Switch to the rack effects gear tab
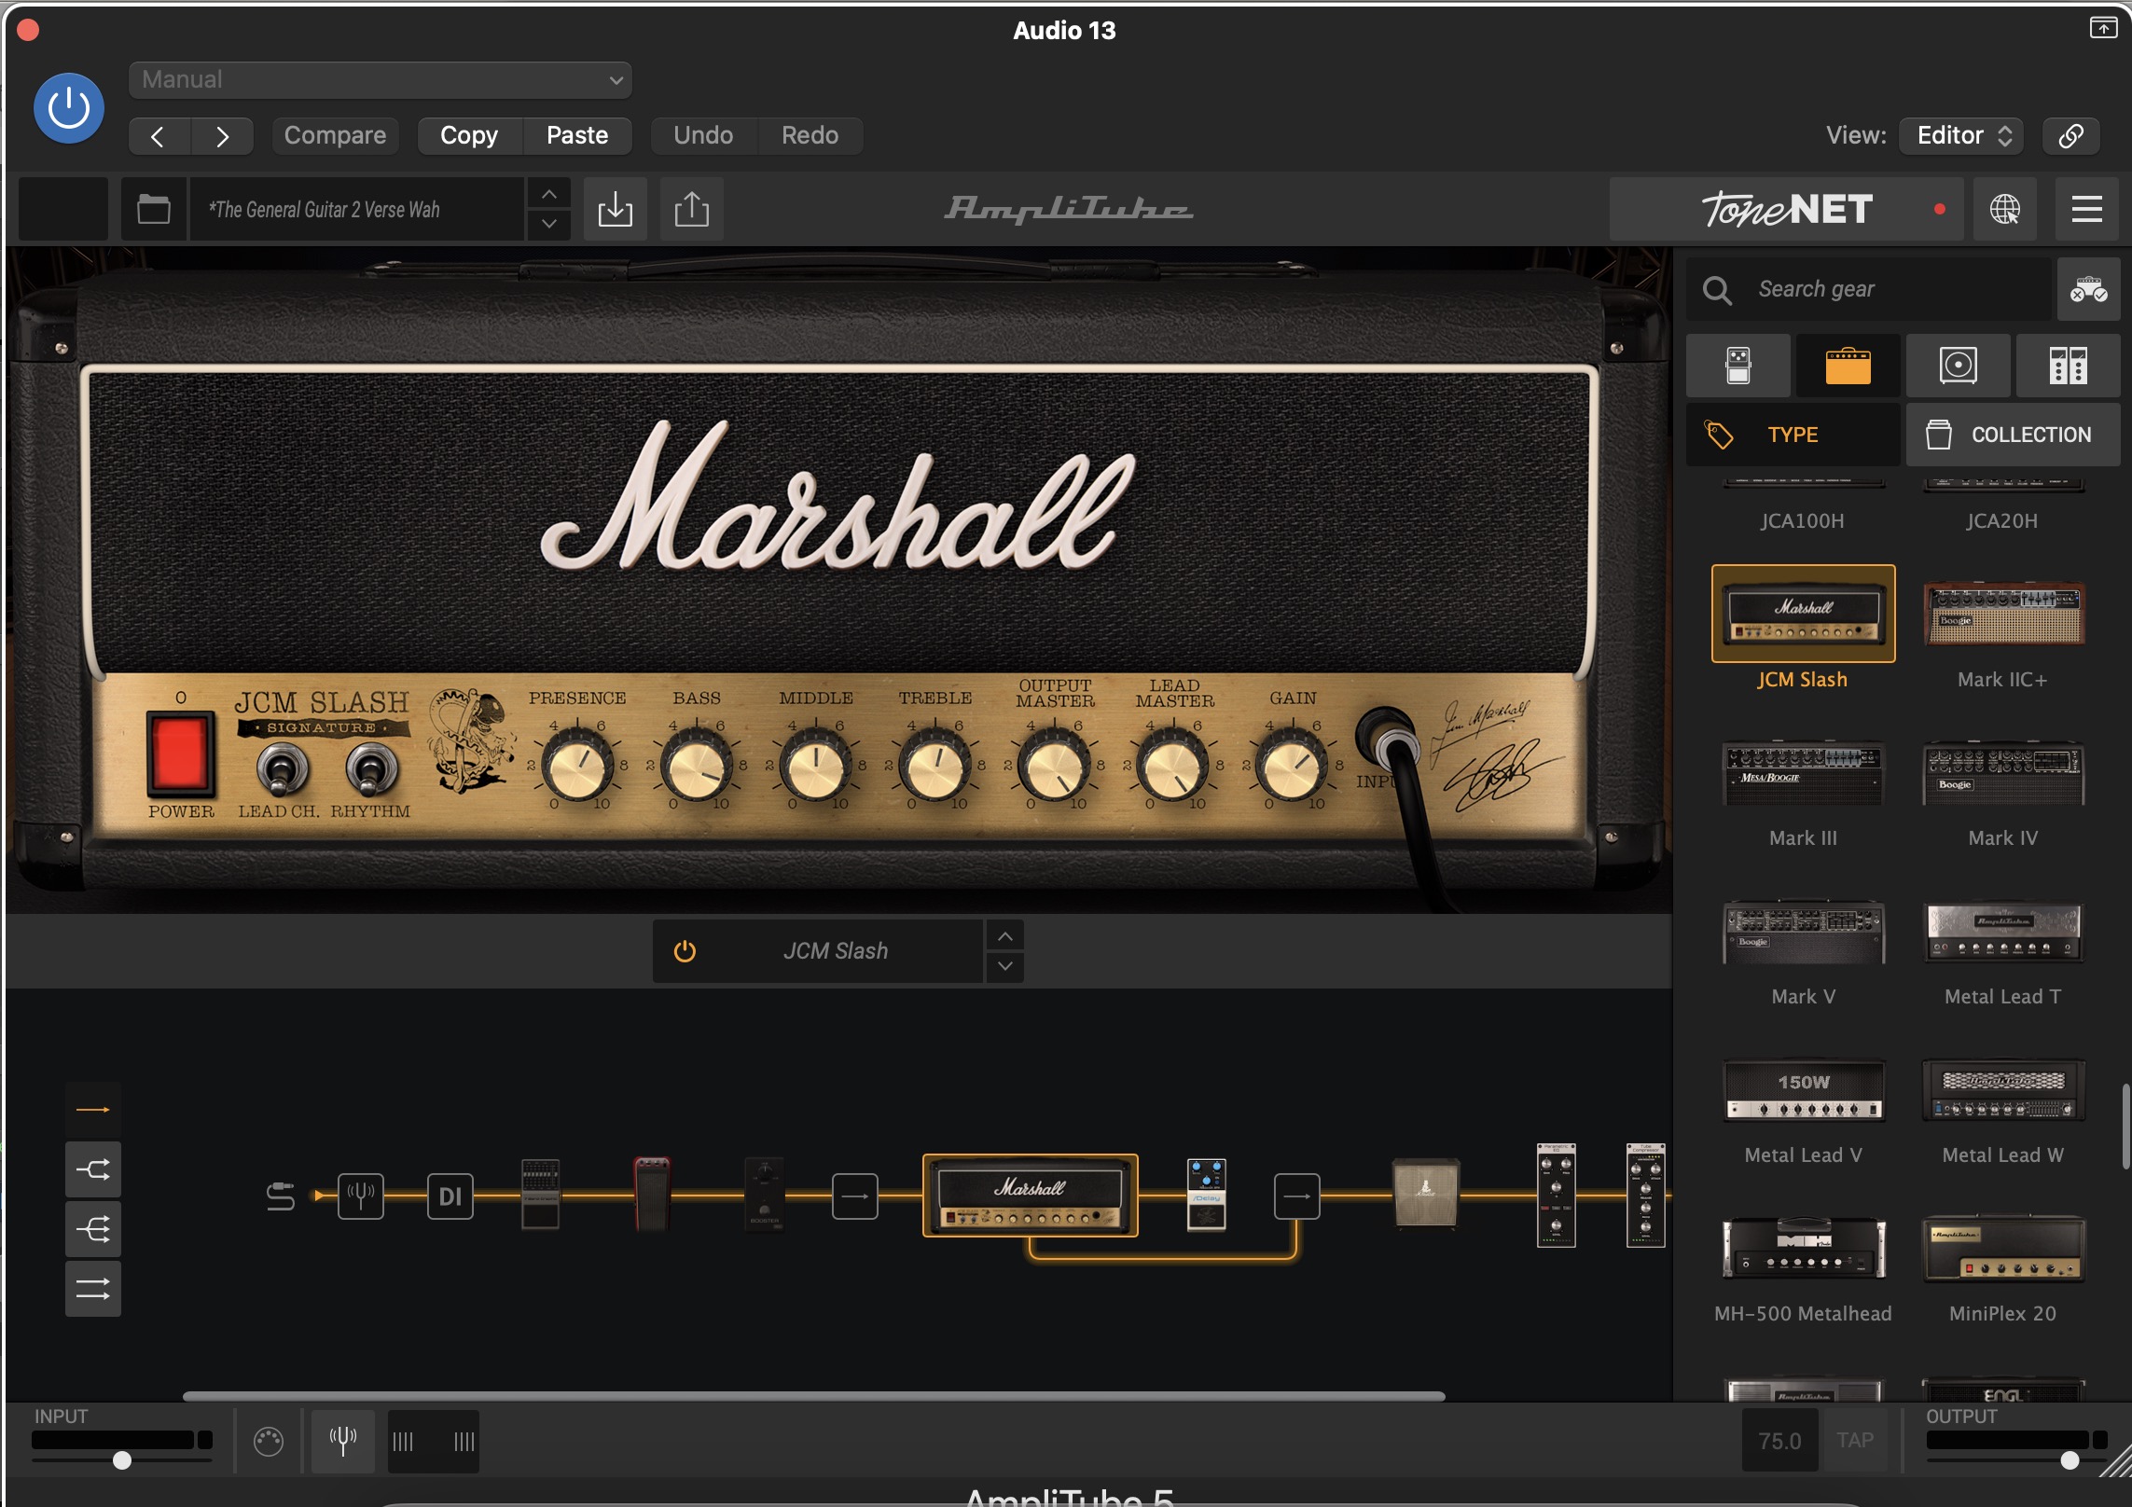This screenshot has height=1507, width=2132. click(x=2068, y=366)
